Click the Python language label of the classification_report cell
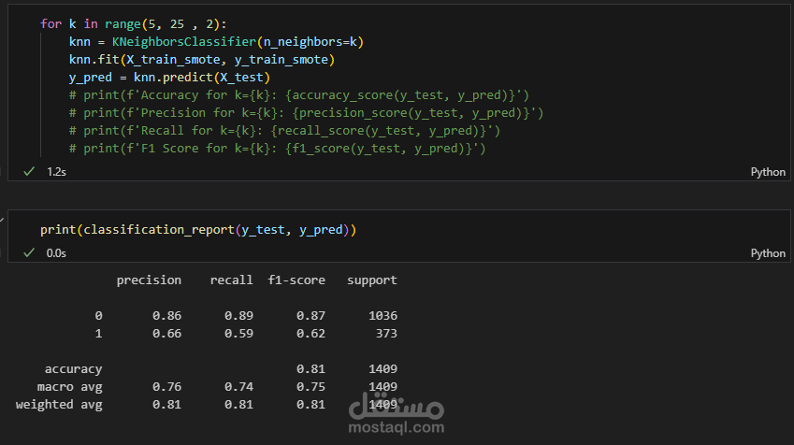The image size is (794, 445). coord(768,253)
